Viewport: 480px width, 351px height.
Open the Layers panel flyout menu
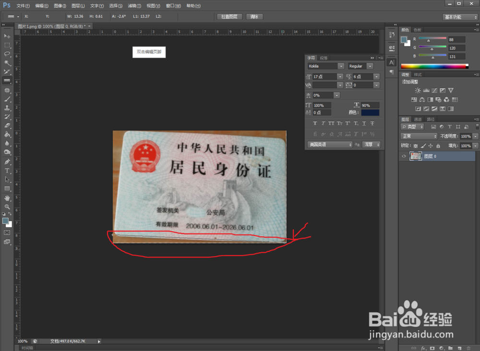pyautogui.click(x=476, y=119)
